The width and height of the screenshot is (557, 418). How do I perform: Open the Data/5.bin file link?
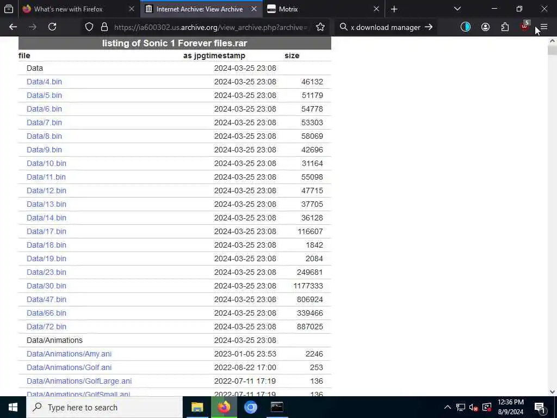coord(45,95)
